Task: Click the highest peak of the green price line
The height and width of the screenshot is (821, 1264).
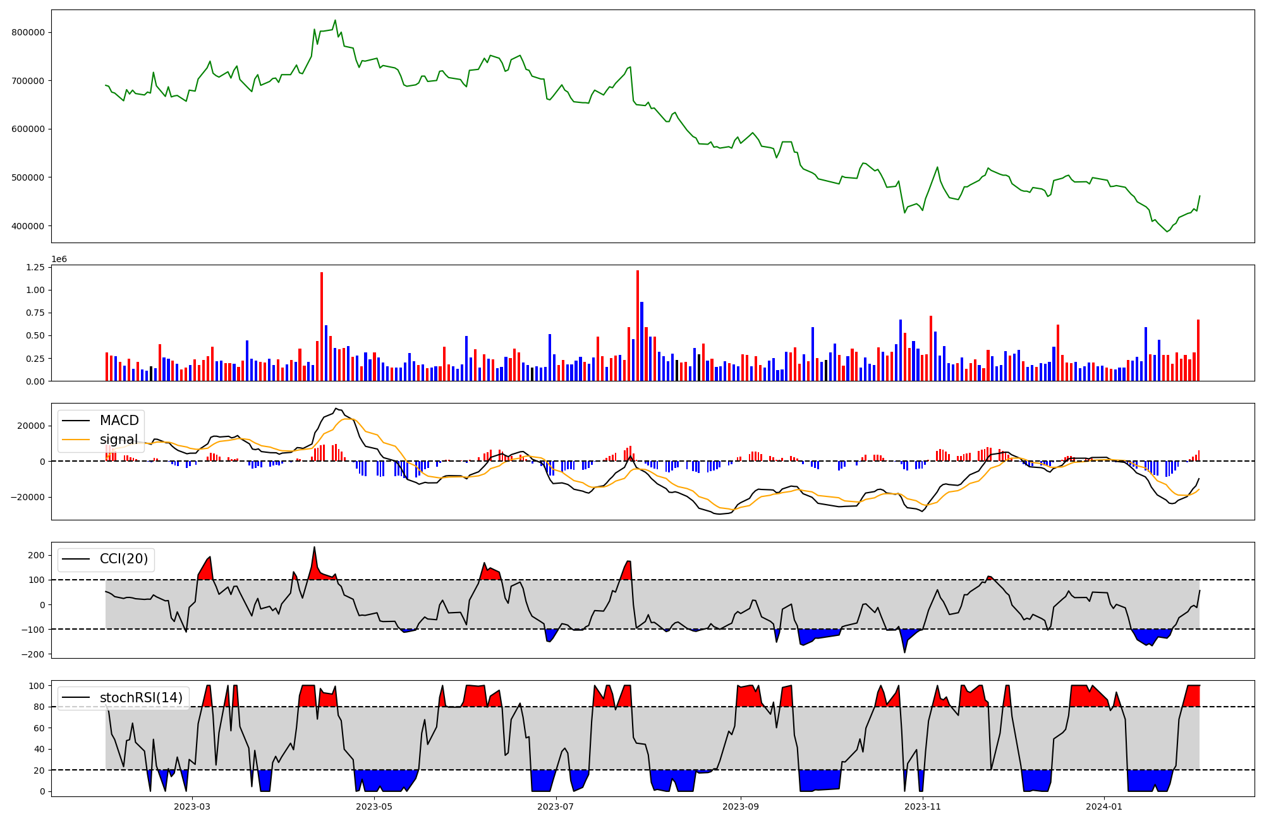Action: click(335, 20)
